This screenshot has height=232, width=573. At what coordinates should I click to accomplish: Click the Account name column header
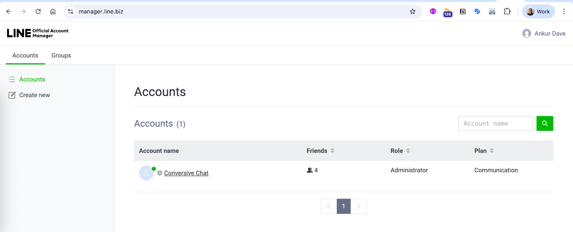pyautogui.click(x=159, y=151)
